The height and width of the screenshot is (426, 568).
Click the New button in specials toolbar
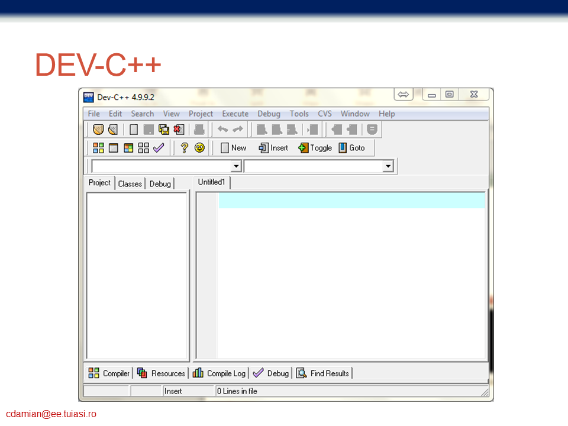click(x=233, y=148)
